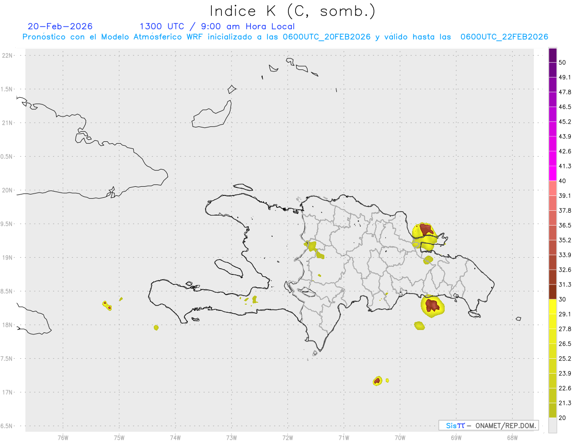Click the "70W" longitude label

click(x=400, y=437)
